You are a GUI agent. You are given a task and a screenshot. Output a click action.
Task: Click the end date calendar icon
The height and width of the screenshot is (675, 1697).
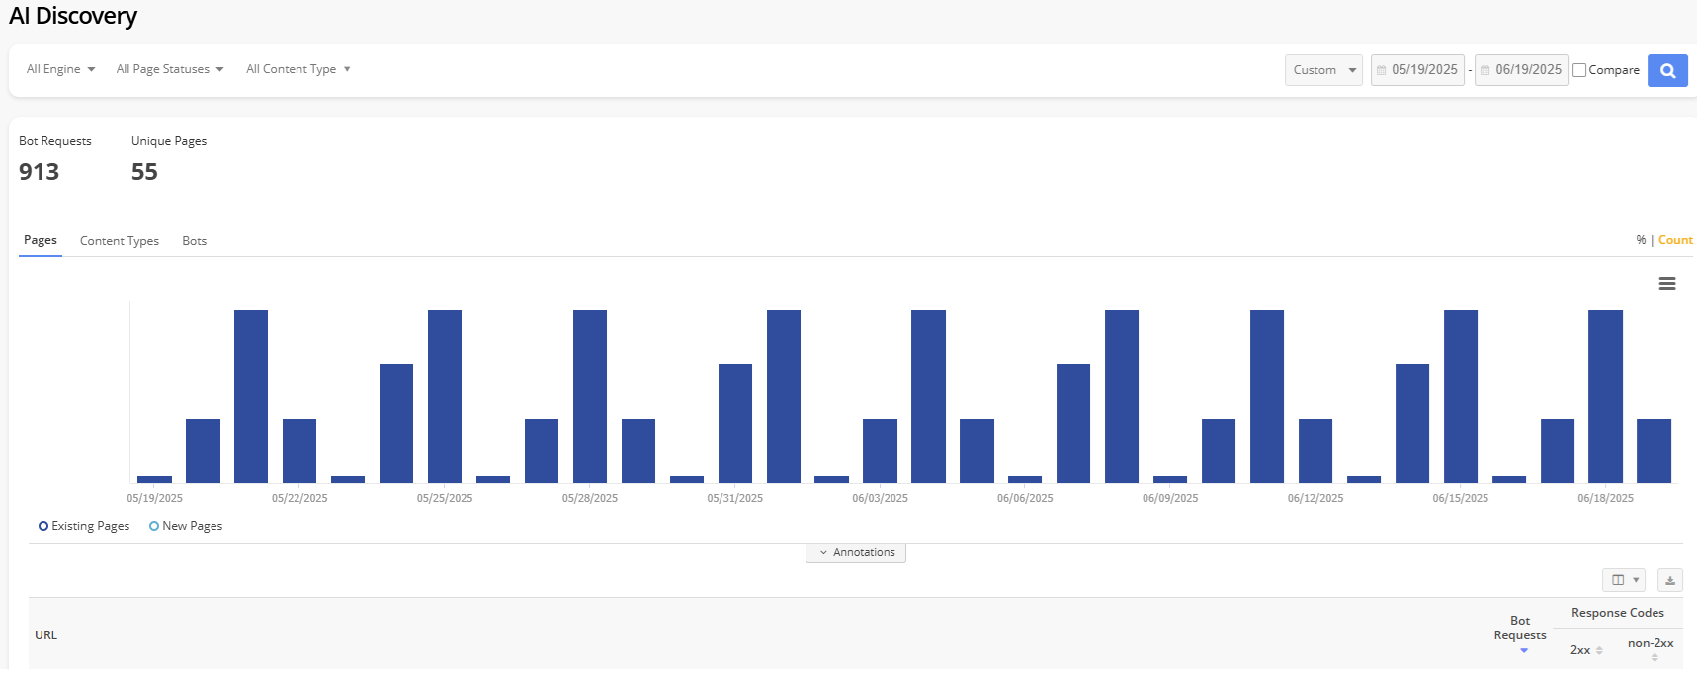(1485, 70)
